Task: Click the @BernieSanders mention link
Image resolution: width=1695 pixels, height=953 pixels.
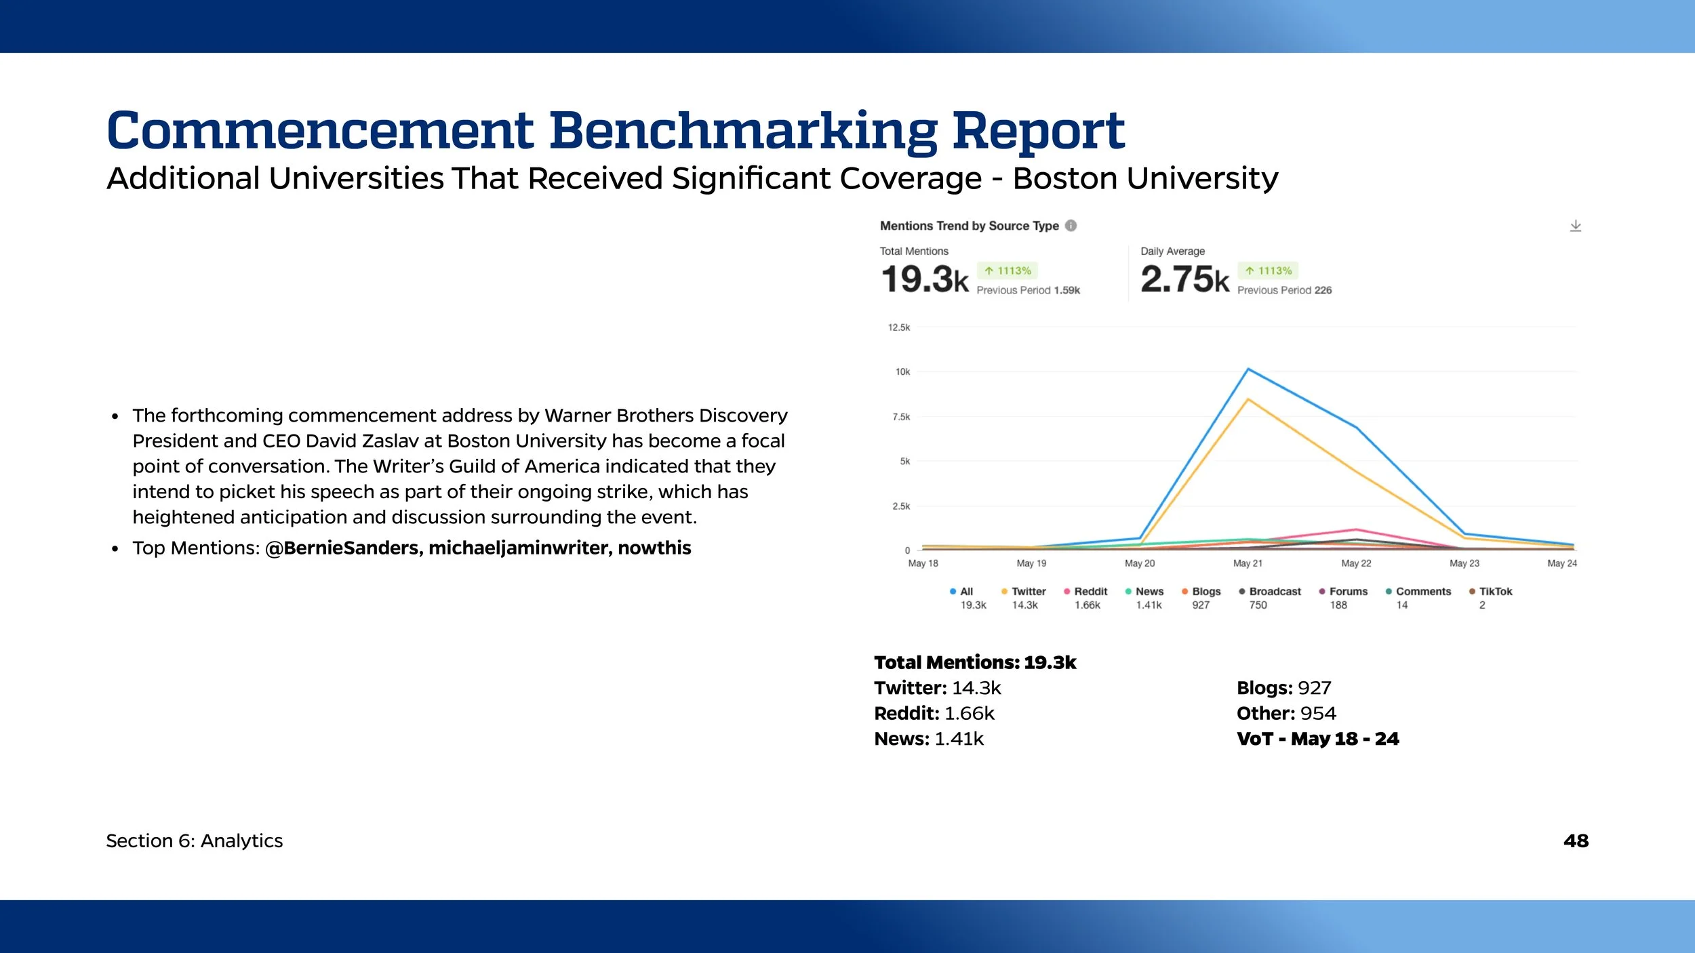Action: [342, 548]
